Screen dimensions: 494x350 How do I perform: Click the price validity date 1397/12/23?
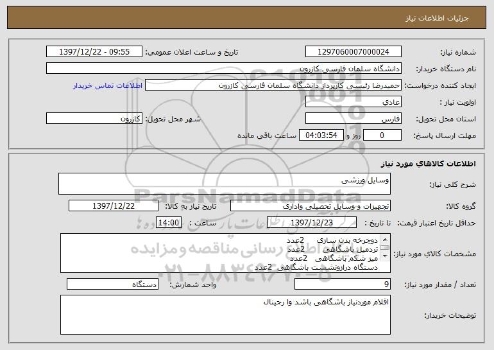pos(312,223)
